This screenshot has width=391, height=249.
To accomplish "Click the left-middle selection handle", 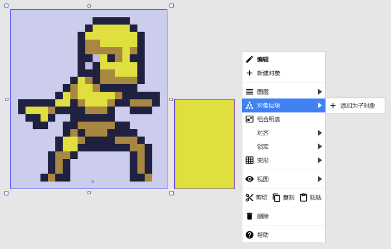I will 7,99.
